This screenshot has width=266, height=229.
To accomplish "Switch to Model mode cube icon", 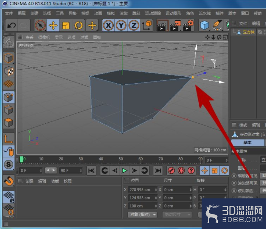I will pyautogui.click(x=8, y=58).
